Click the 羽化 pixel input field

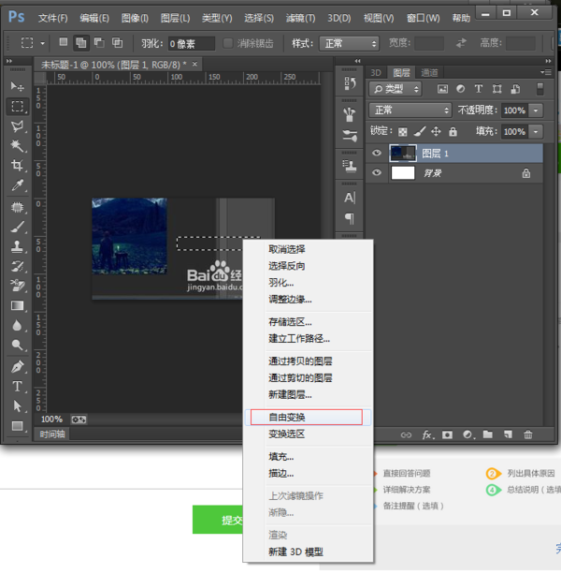(x=191, y=44)
